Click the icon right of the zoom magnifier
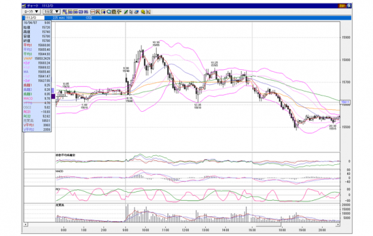Viewport: 373px width, 236px height. coord(114,11)
